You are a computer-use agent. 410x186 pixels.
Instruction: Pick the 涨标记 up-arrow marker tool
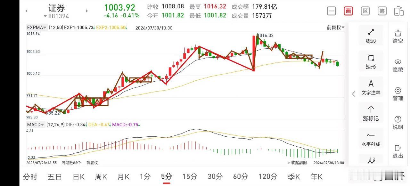click(x=371, y=114)
